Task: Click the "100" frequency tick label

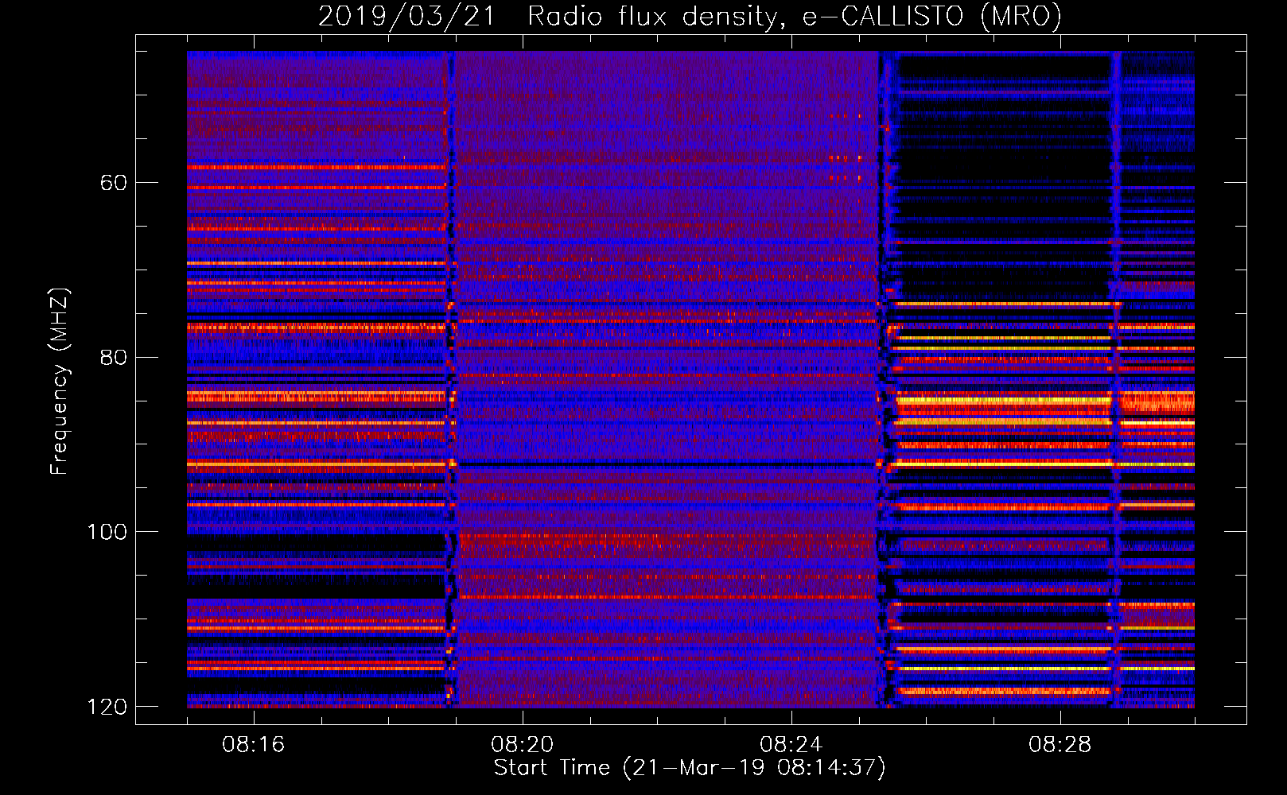Action: point(107,532)
